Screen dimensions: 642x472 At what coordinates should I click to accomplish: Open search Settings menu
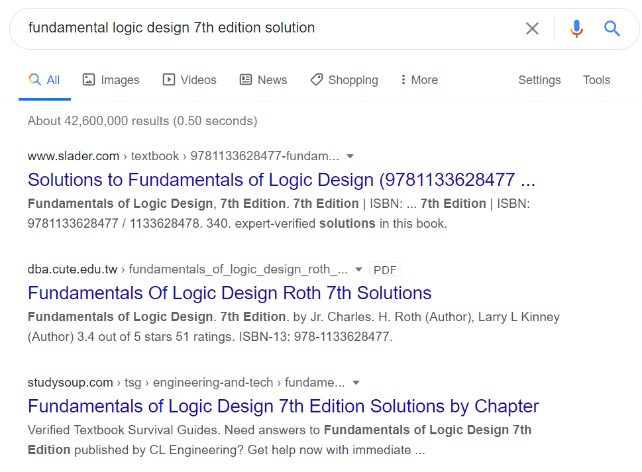tap(539, 79)
